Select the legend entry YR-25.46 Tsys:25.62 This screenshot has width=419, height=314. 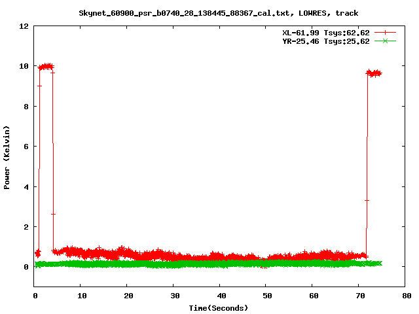click(x=326, y=41)
